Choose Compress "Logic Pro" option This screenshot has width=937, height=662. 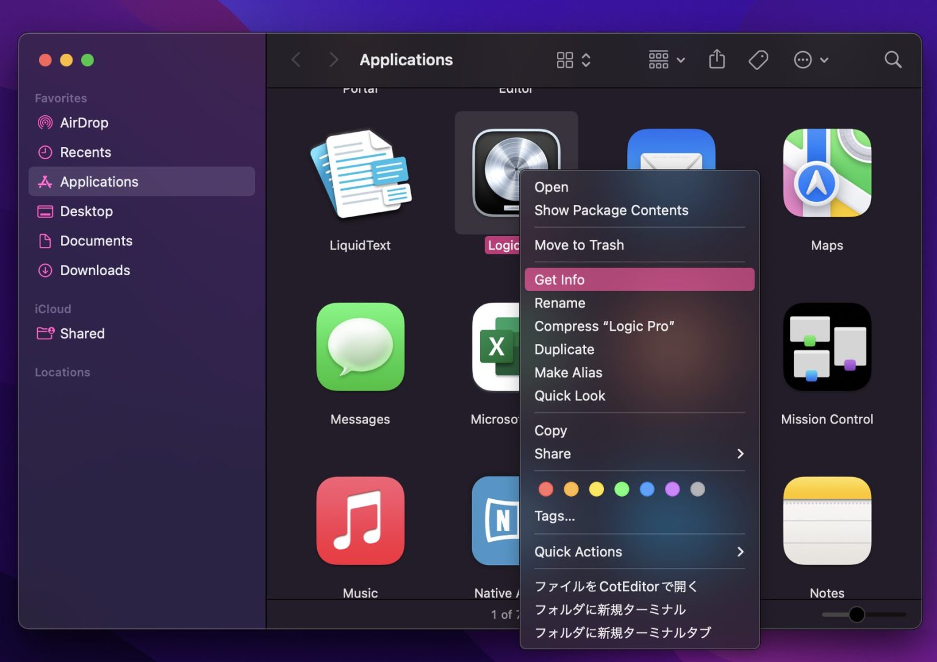[604, 326]
